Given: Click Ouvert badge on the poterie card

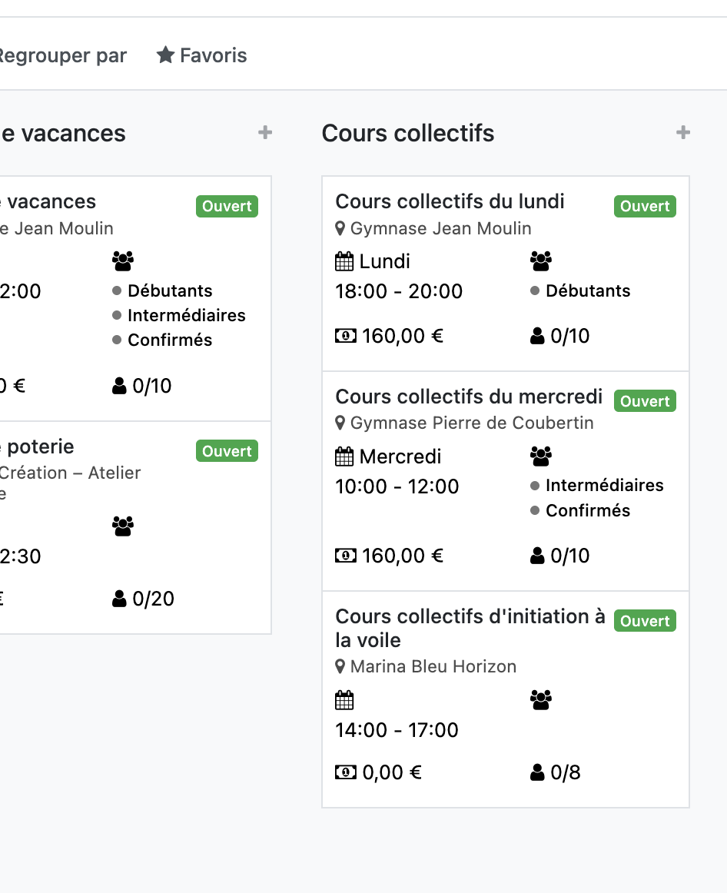Looking at the screenshot, I should [227, 451].
